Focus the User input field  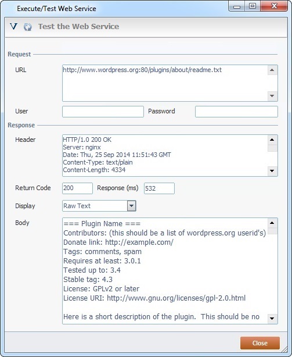(103, 112)
